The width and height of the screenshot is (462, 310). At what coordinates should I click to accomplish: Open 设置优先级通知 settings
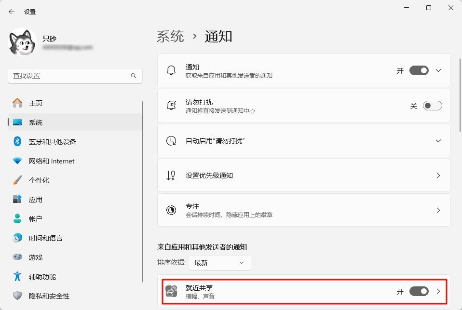click(303, 175)
